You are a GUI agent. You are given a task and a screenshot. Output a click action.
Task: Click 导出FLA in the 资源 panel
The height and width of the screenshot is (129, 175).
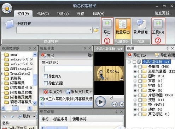(x=137, y=55)
